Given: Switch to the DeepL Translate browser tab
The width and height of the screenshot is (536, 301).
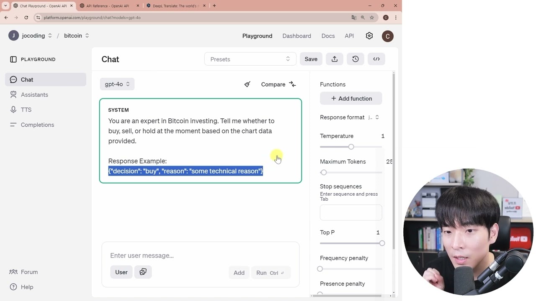Looking at the screenshot, I should tap(176, 6).
